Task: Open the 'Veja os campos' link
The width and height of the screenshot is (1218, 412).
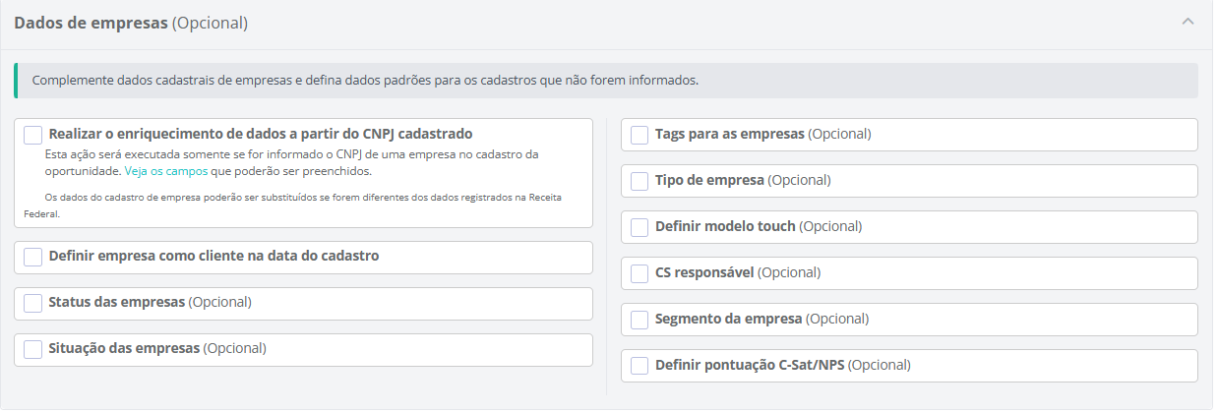Action: 165,171
